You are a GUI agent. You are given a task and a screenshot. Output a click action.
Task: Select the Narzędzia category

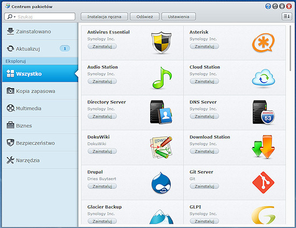pos(40,160)
